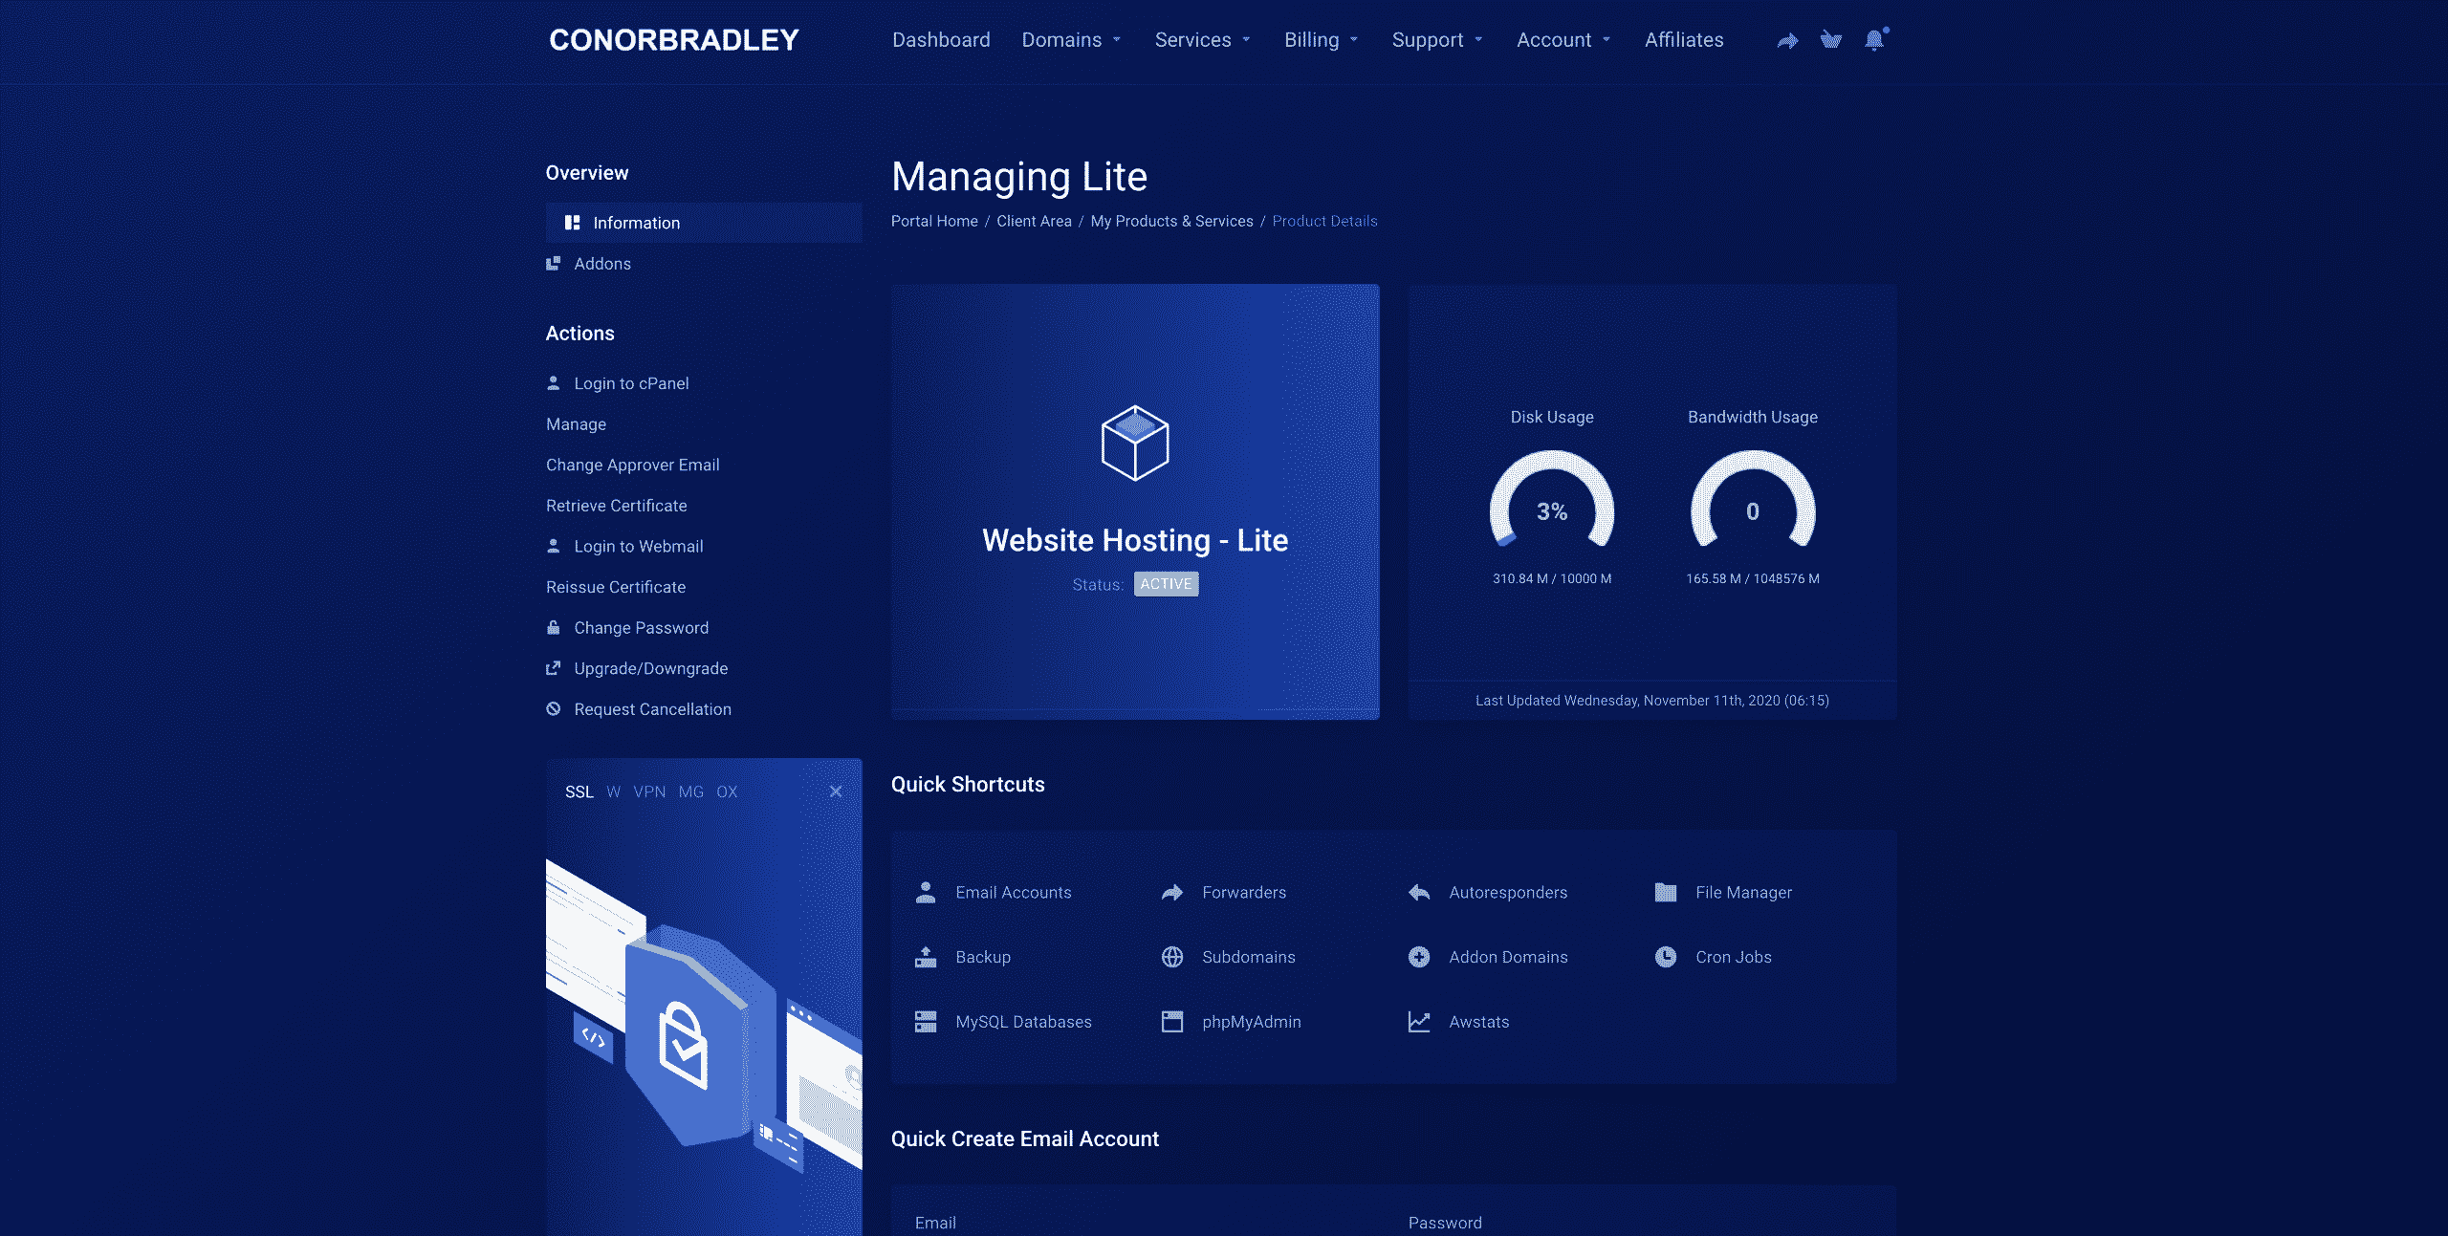2448x1236 pixels.
Task: Switch to the MG promo tab
Action: point(690,791)
